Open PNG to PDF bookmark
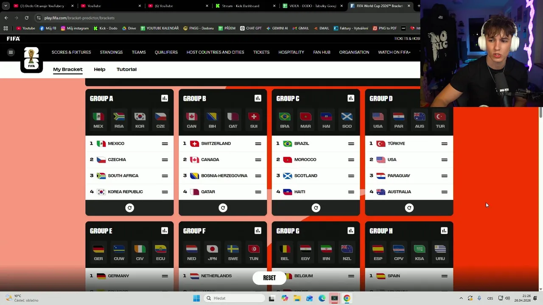The width and height of the screenshot is (543, 305). pyautogui.click(x=384, y=28)
